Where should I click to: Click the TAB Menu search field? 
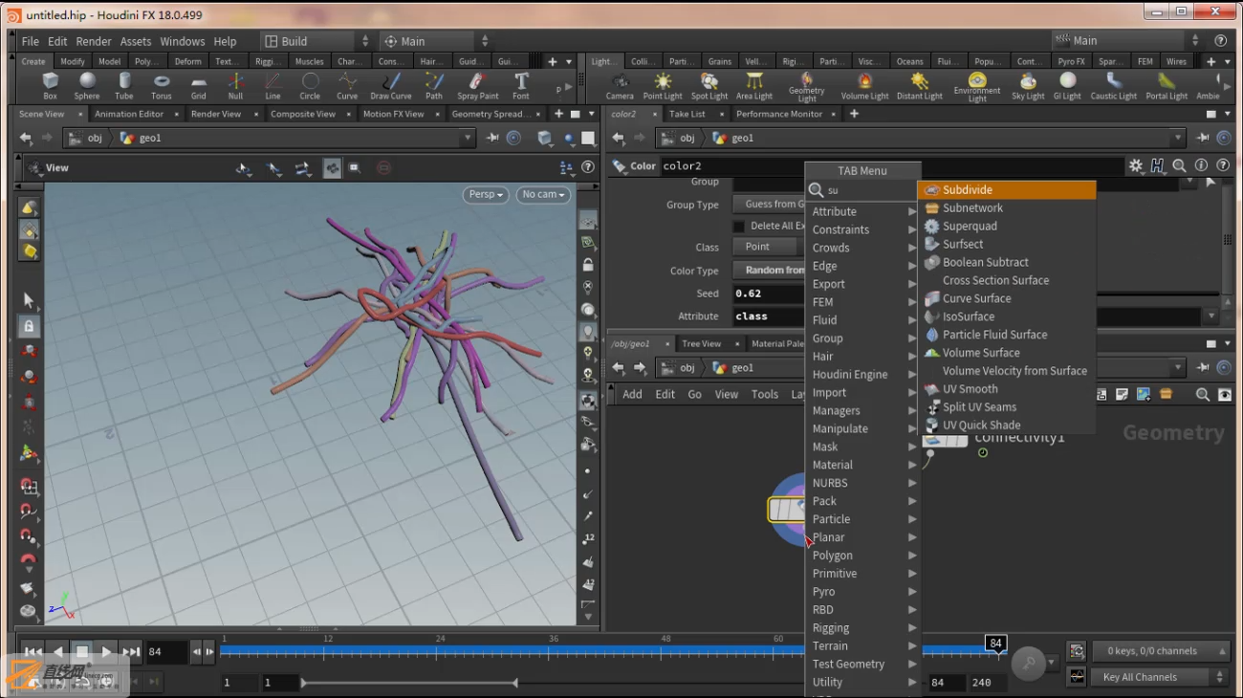click(870, 190)
